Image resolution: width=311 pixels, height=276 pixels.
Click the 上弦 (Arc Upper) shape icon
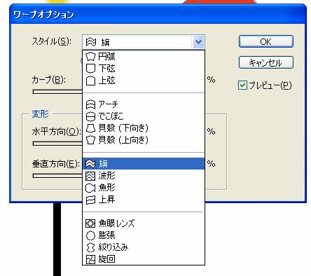pos(90,81)
